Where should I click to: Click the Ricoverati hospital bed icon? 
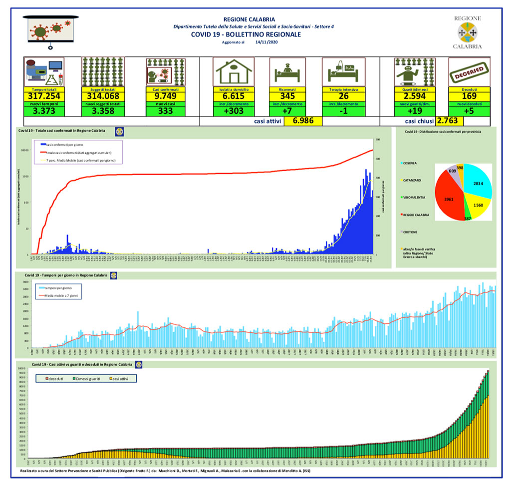coord(287,72)
